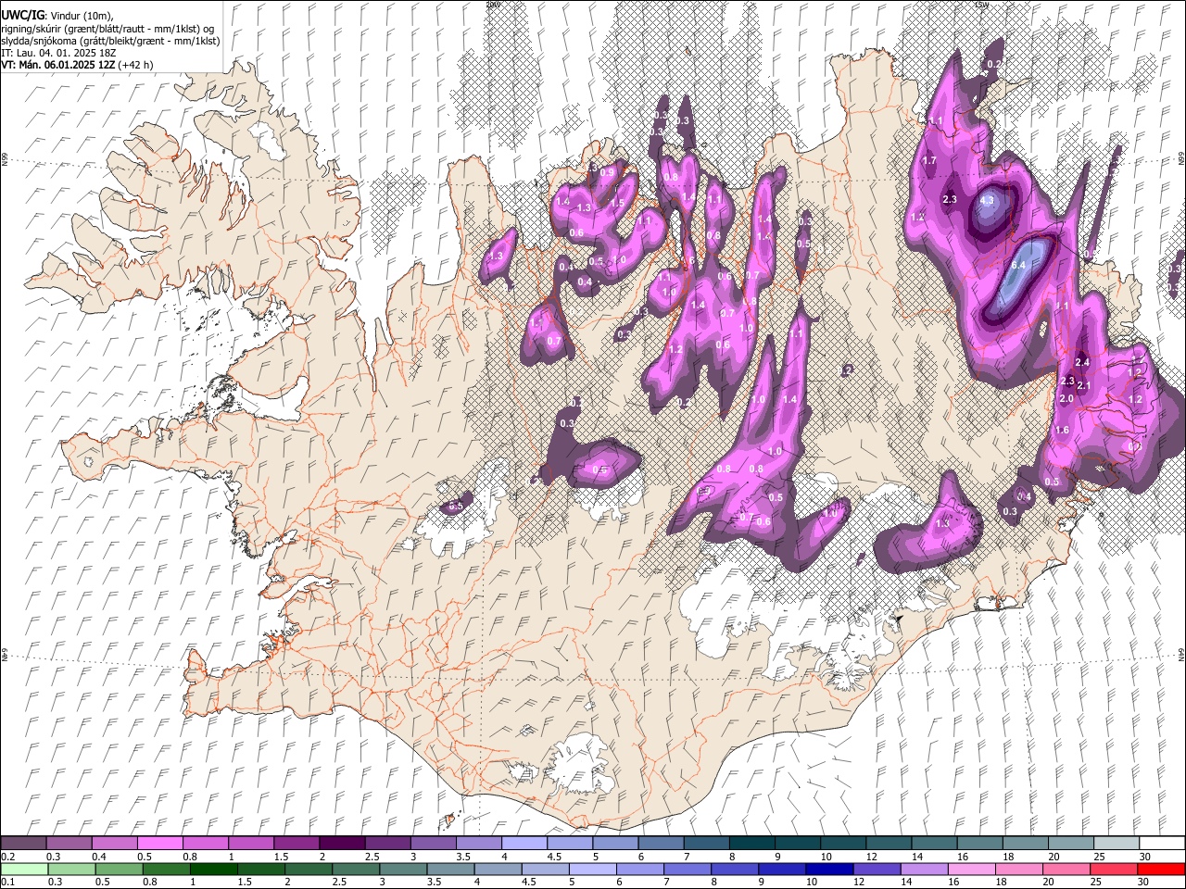Select the slate-blue top-row swatch between 6 and 7
1186x889 pixels.
tap(659, 844)
